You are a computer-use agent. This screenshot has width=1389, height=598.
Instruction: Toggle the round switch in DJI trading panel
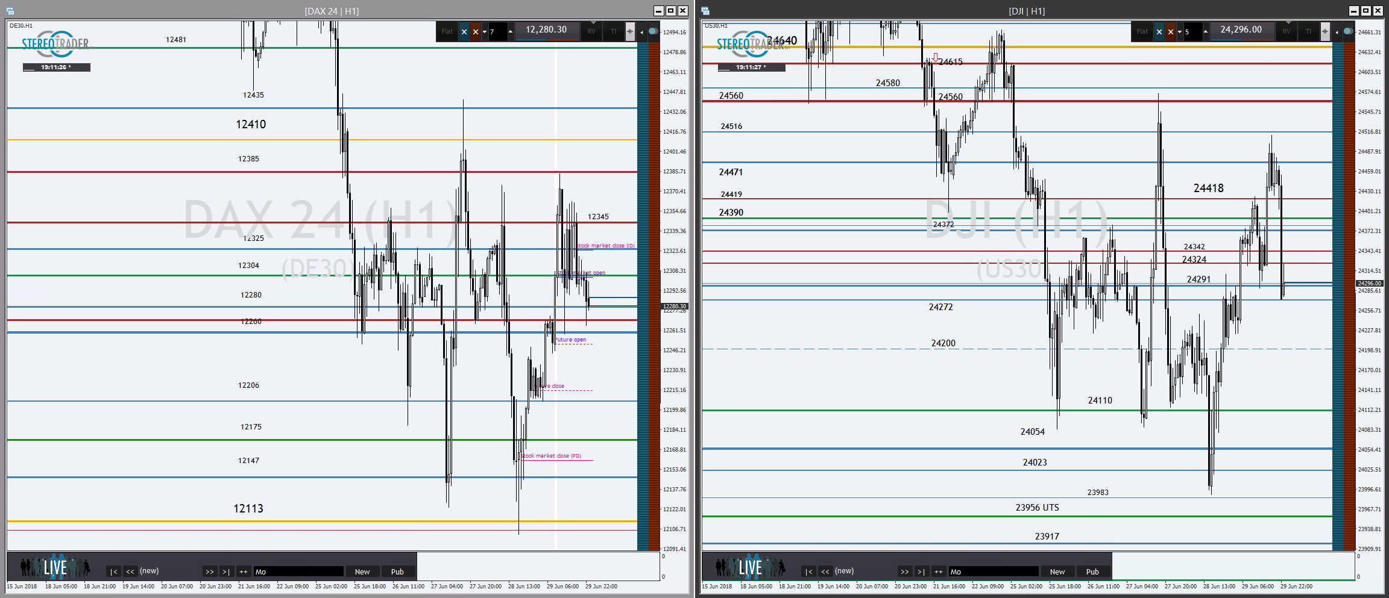coord(1348,31)
